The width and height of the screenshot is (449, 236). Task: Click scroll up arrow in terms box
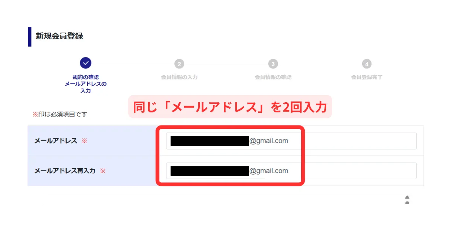point(407,197)
